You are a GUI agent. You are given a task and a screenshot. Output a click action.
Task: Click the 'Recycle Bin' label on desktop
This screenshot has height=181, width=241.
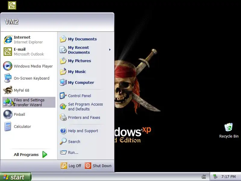tap(229, 136)
